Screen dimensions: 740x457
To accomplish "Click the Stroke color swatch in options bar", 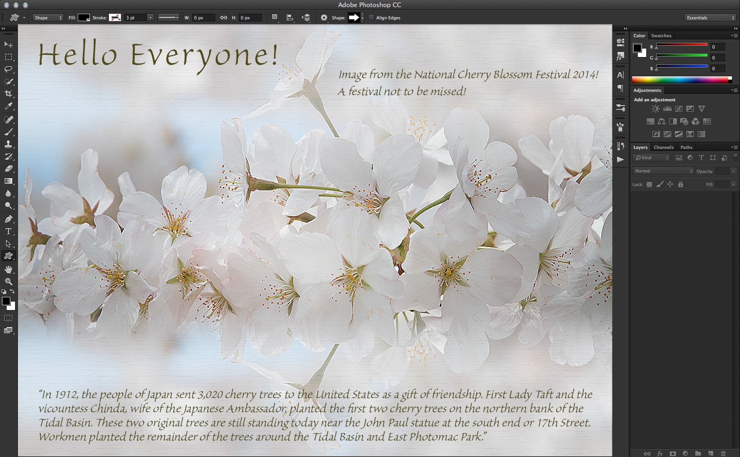I will pos(115,18).
